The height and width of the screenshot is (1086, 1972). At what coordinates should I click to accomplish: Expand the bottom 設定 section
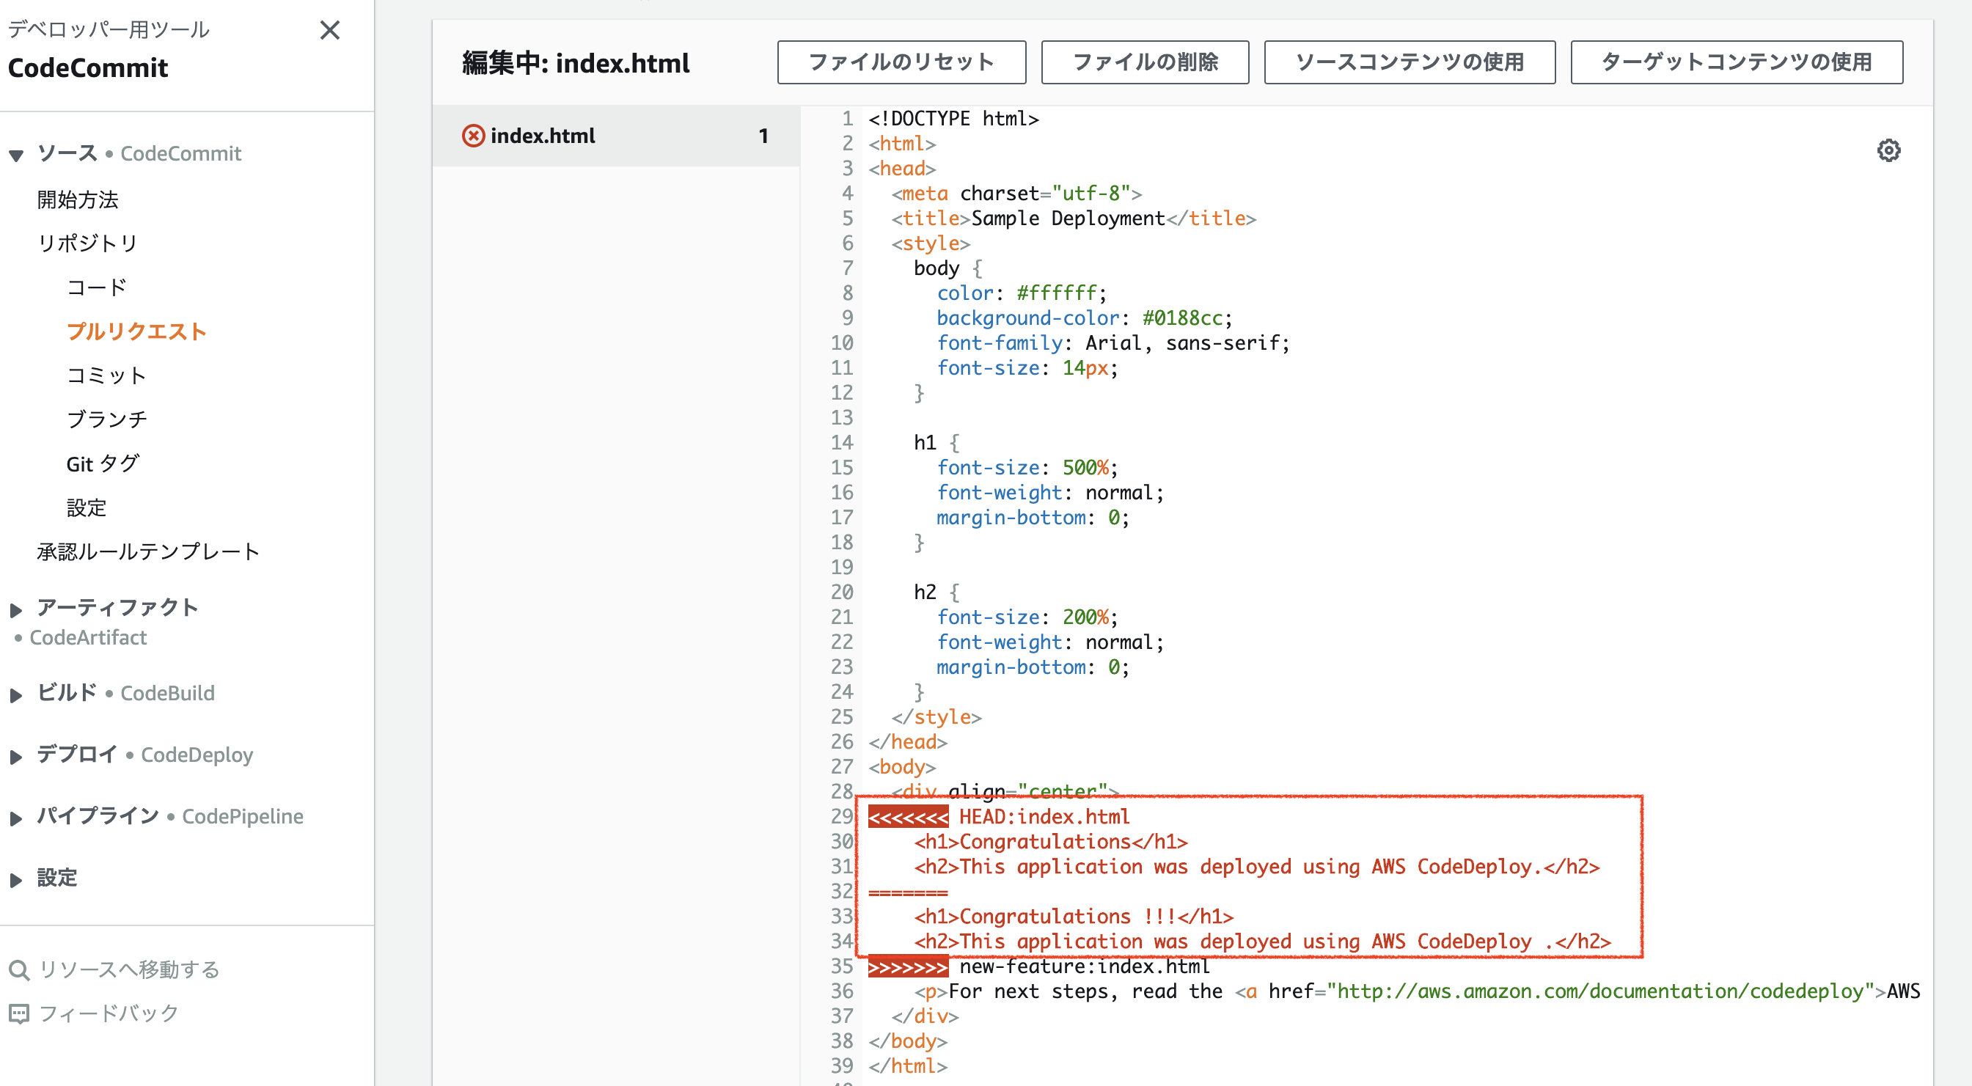[x=16, y=879]
